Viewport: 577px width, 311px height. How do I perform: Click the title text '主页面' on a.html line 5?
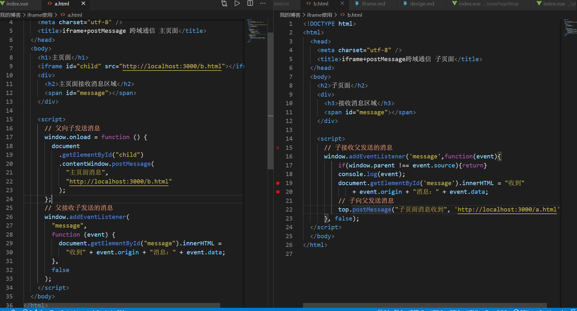tap(168, 31)
